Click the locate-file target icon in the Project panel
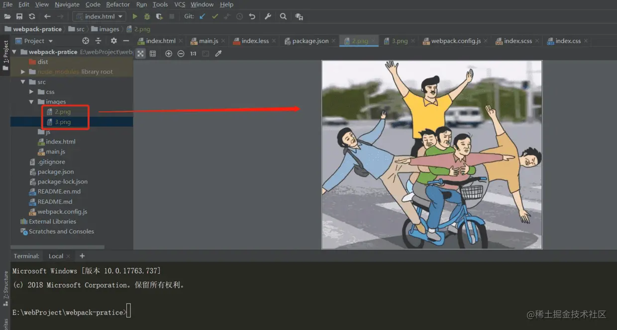Viewport: 617px width, 330px height. (86, 41)
